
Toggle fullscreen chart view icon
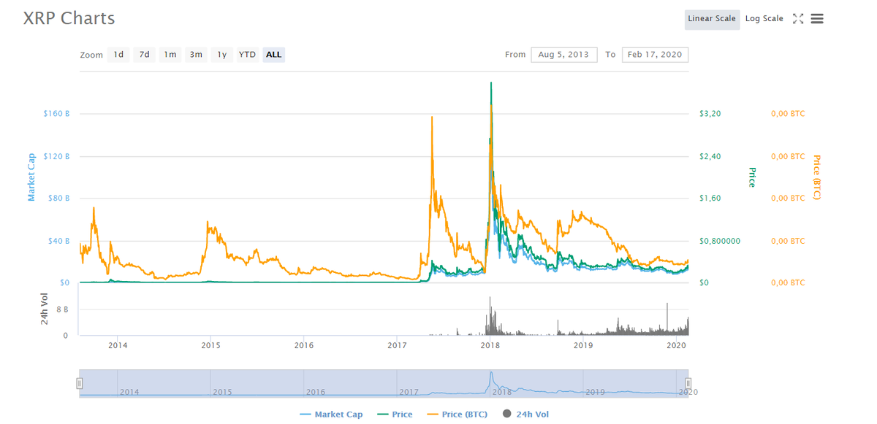798,19
